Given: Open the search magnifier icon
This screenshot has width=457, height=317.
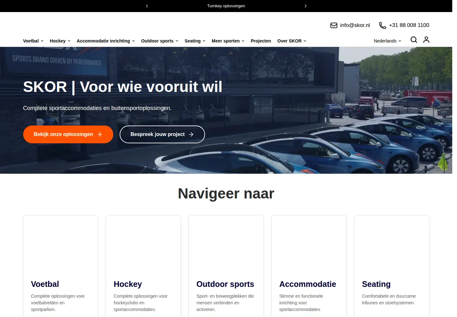Looking at the screenshot, I should [414, 40].
